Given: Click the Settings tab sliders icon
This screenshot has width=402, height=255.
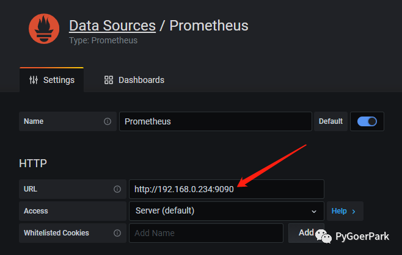Looking at the screenshot, I should (34, 80).
